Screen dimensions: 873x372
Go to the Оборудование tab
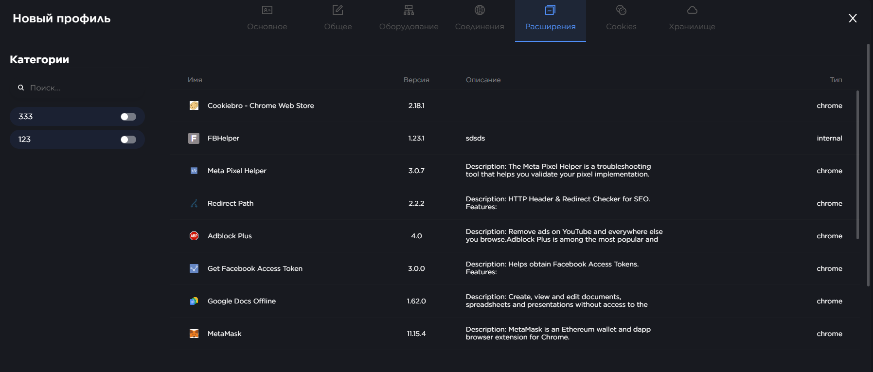[409, 18]
